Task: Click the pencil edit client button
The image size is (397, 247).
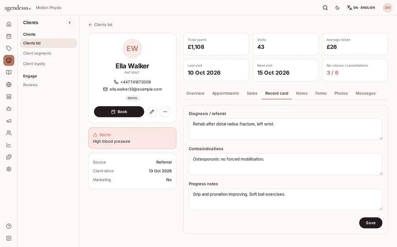Action: click(152, 112)
